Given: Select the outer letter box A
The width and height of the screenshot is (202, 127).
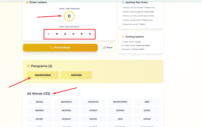Looking at the screenshot, I should click(65, 34).
